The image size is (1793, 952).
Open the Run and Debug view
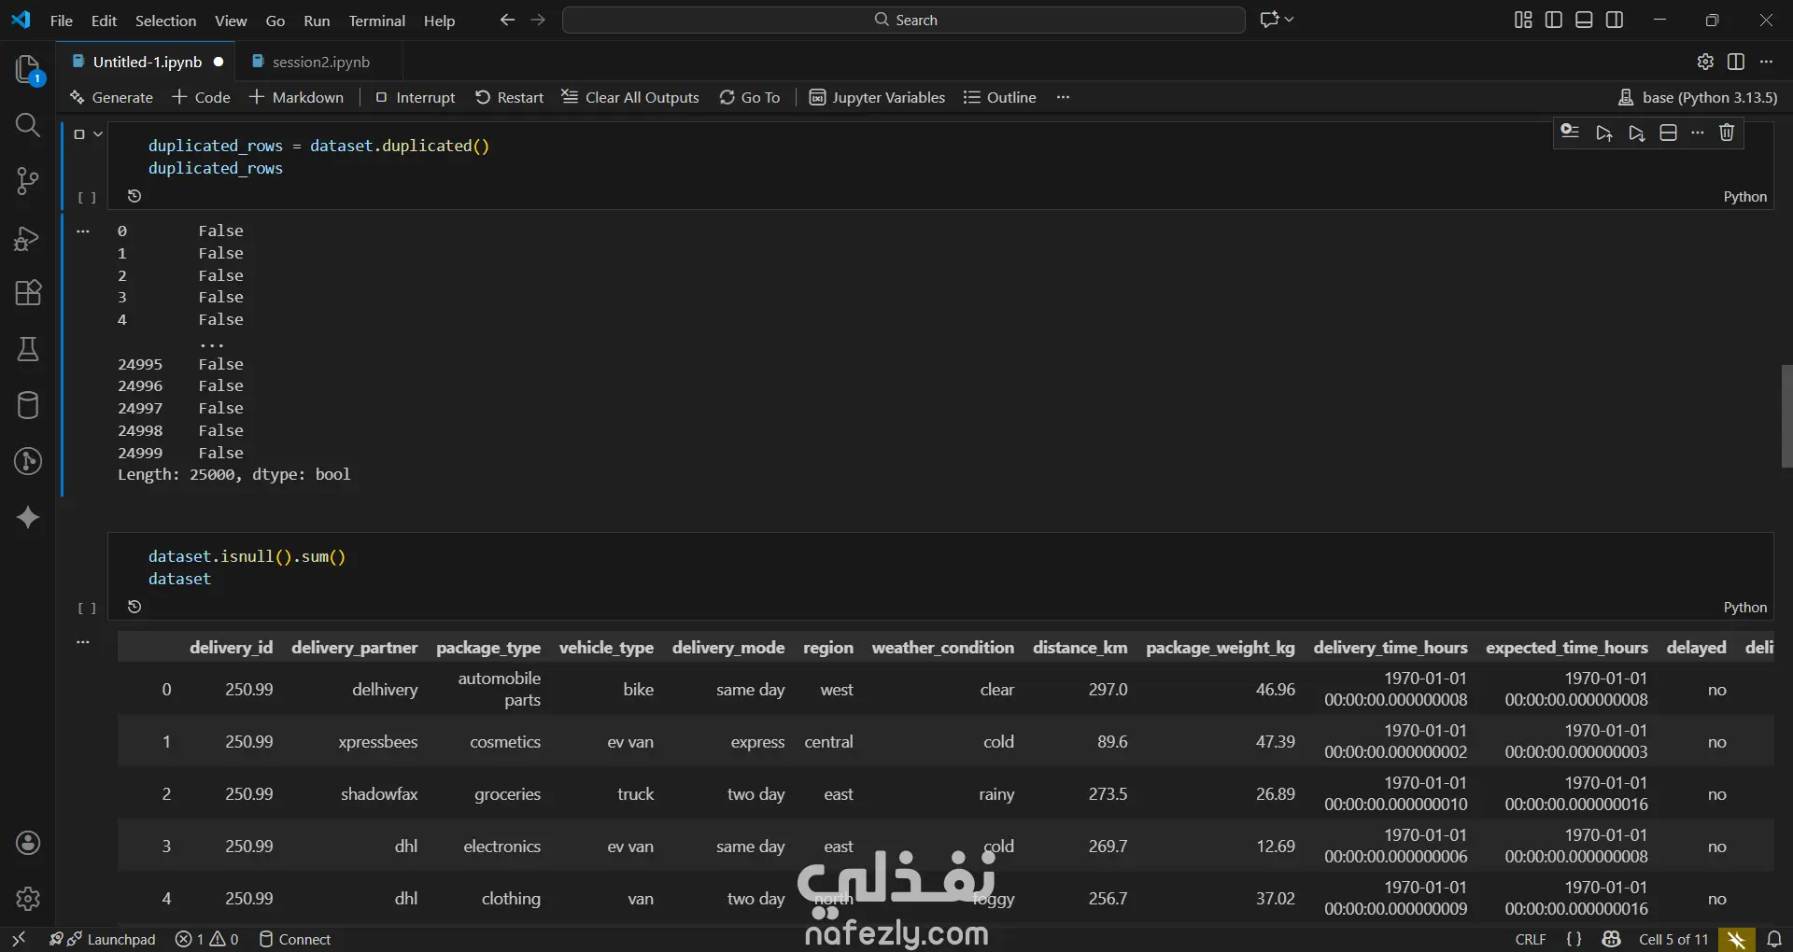point(28,239)
